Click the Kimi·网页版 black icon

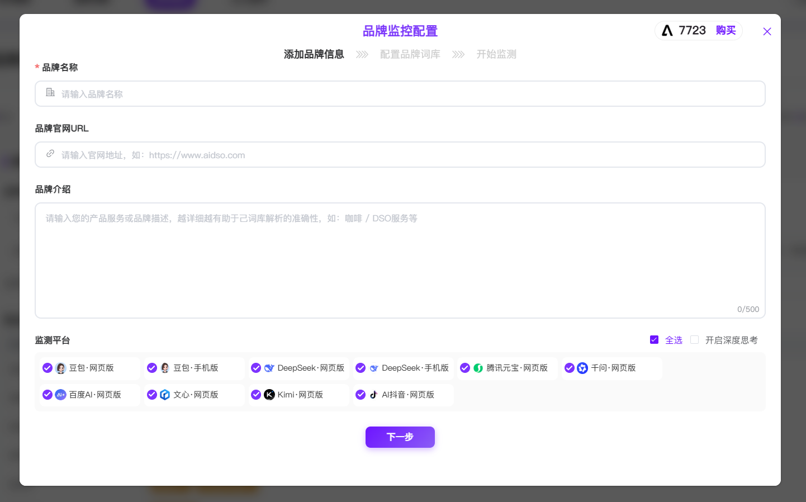click(269, 395)
